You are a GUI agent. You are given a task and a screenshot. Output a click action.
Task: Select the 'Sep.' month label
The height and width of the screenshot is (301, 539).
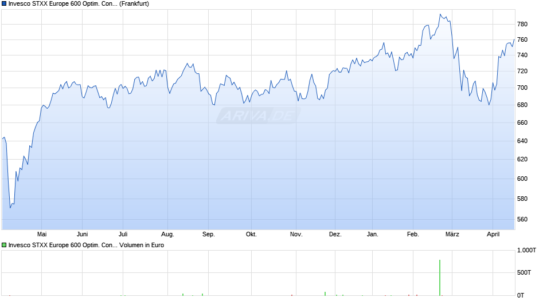(x=208, y=235)
